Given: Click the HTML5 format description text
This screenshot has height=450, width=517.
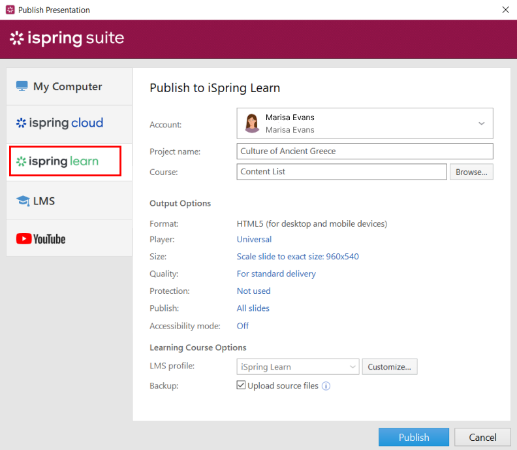Looking at the screenshot, I should tap(312, 223).
